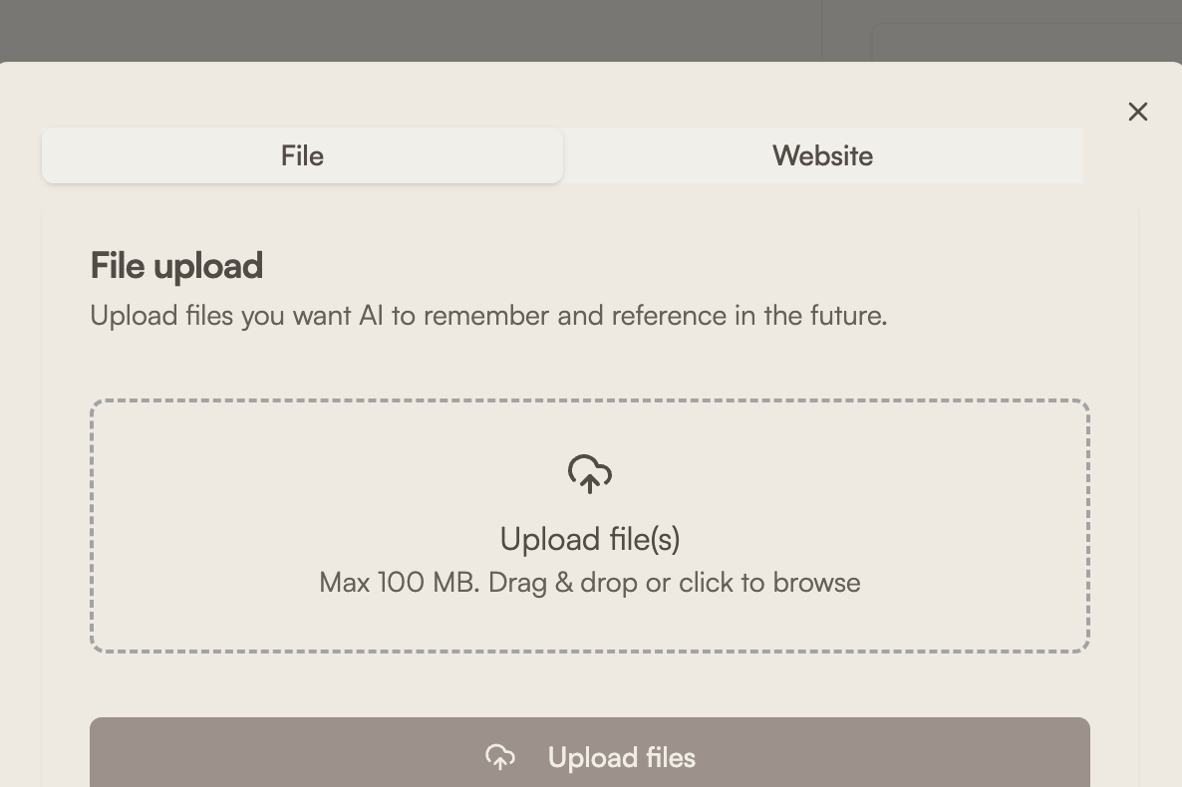Click the "reference in the future" phrase

point(749,316)
